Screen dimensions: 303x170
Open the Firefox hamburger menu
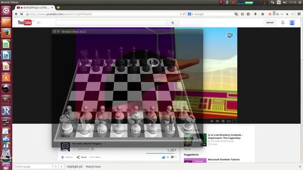(299, 14)
